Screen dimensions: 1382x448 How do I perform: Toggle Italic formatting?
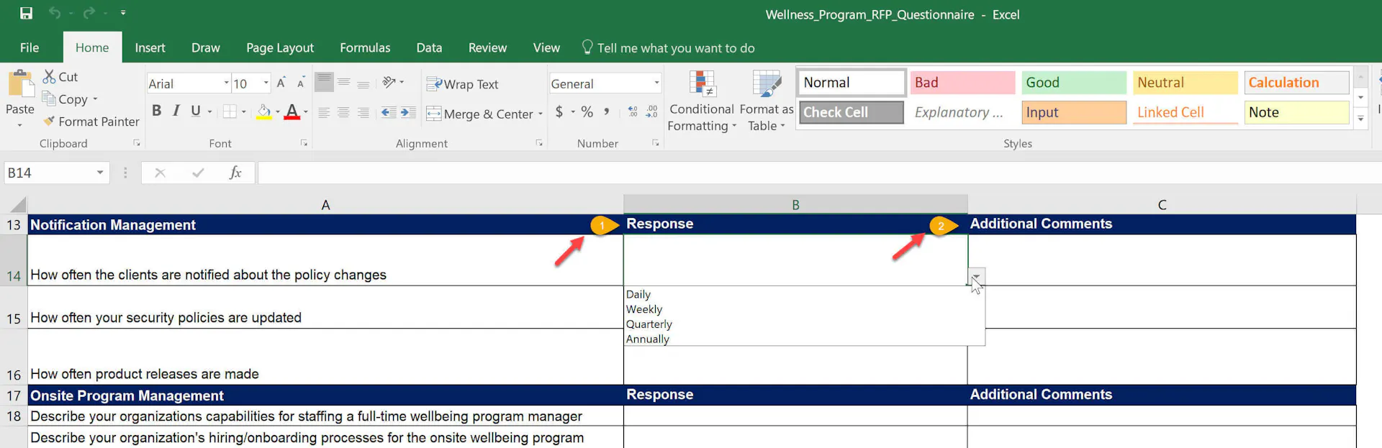176,111
